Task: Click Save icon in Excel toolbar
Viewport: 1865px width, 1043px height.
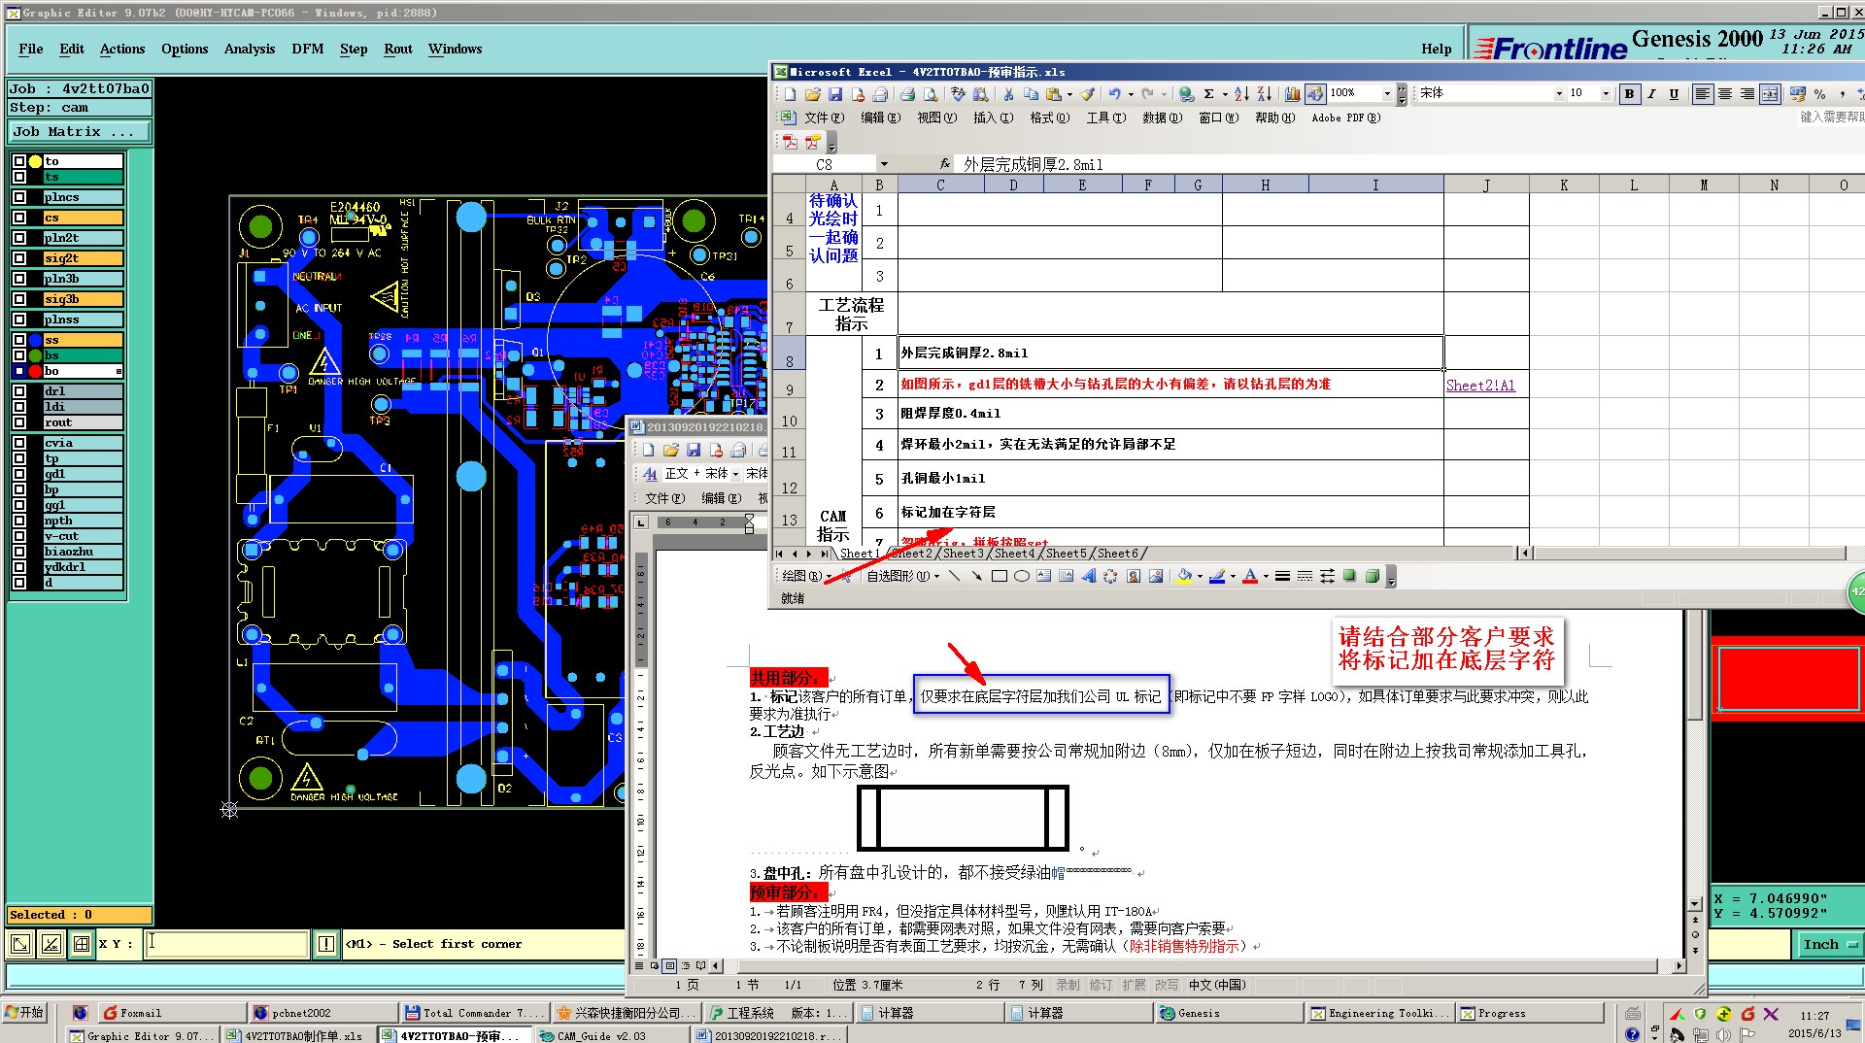Action: point(834,94)
